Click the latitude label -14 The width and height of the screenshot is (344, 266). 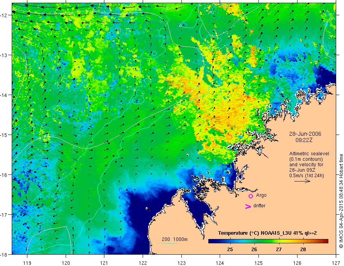(4, 95)
